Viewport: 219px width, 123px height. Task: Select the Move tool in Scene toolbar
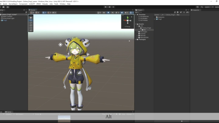click(31, 20)
